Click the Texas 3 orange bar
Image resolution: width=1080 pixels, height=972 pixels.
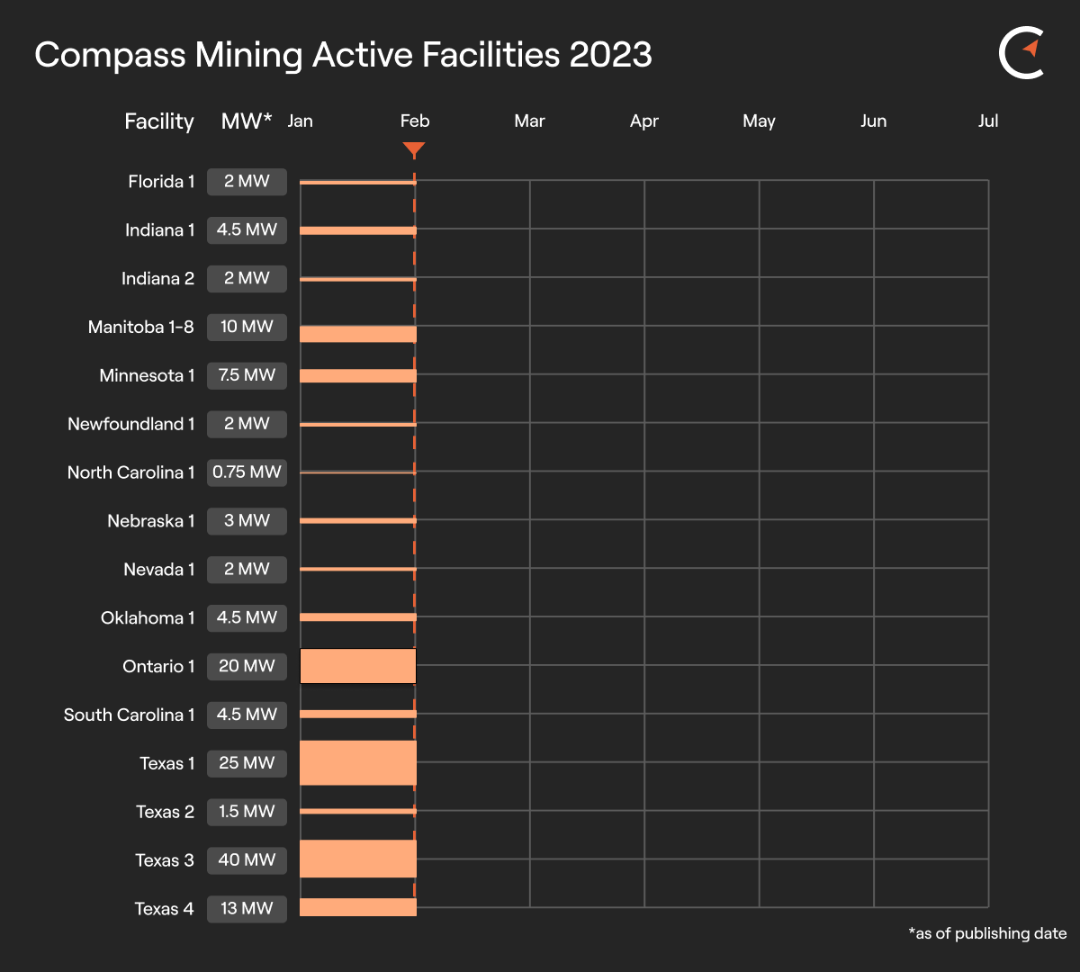tap(358, 859)
